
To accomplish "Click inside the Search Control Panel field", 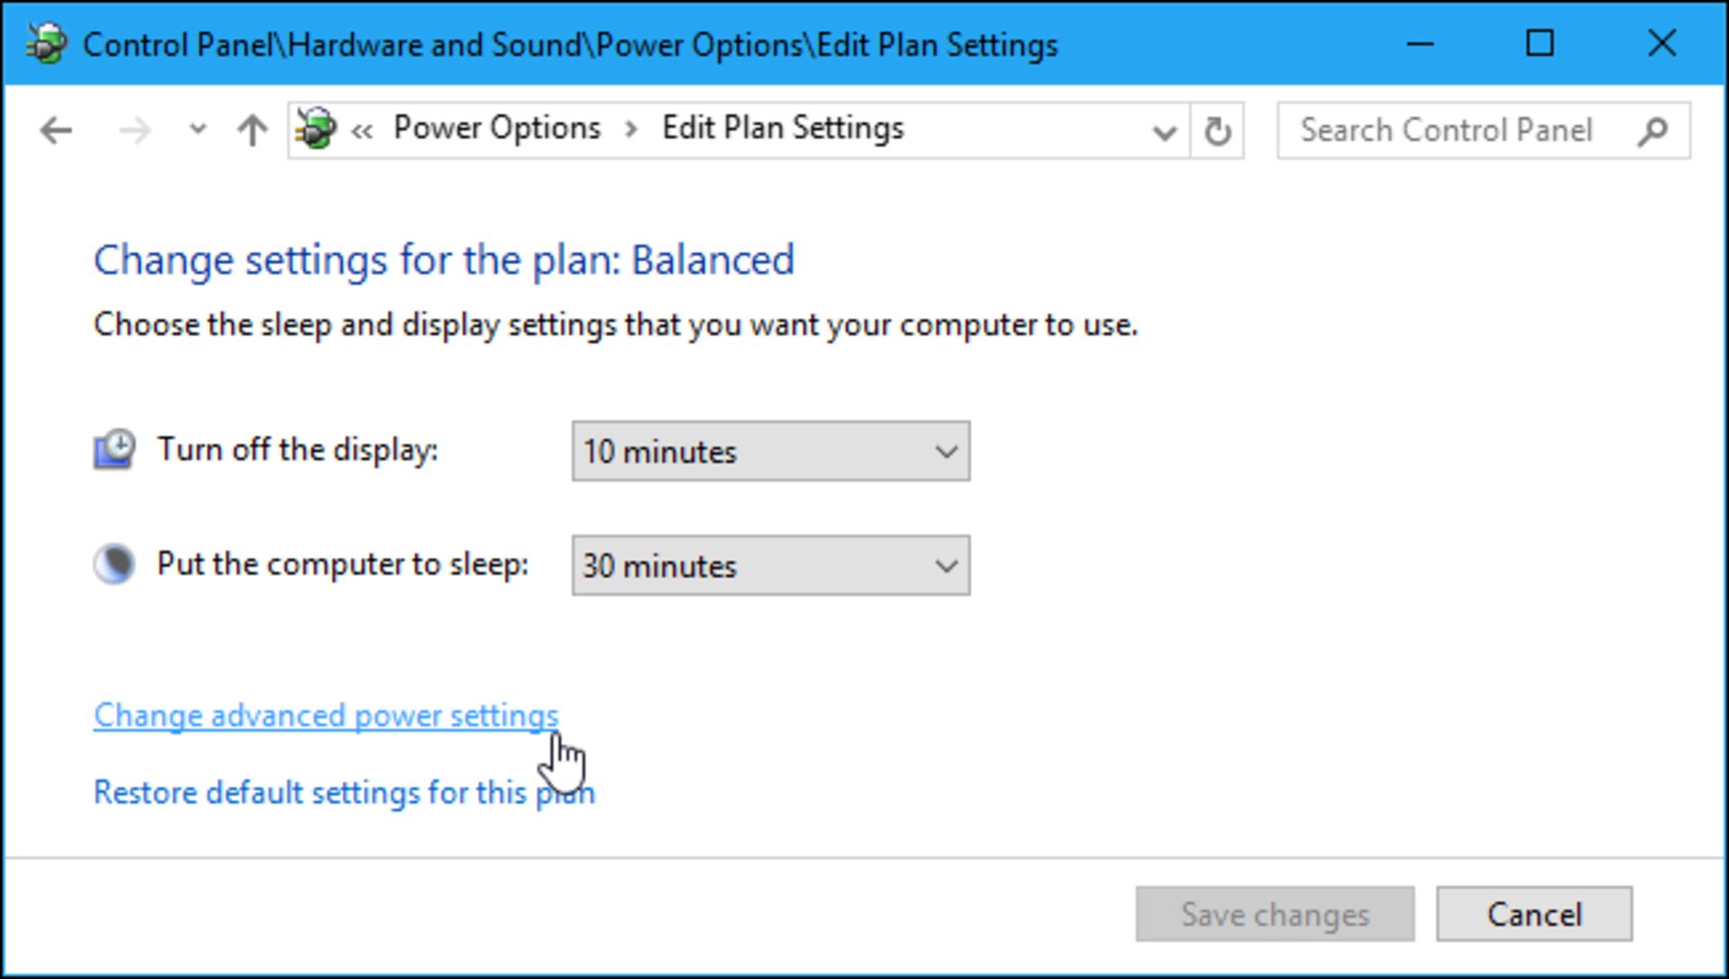I will [1441, 131].
